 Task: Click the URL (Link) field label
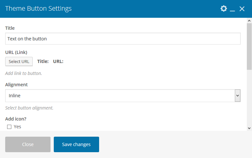(x=16, y=52)
